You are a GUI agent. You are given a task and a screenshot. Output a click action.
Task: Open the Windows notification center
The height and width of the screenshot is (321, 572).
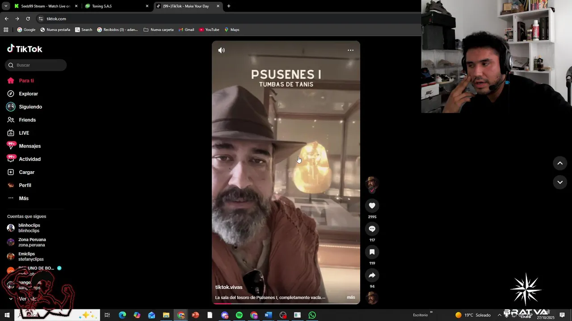click(562, 315)
